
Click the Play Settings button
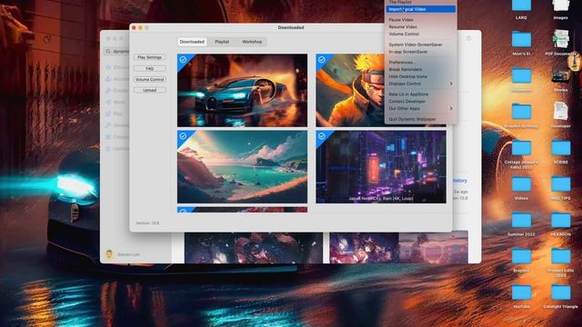[149, 57]
